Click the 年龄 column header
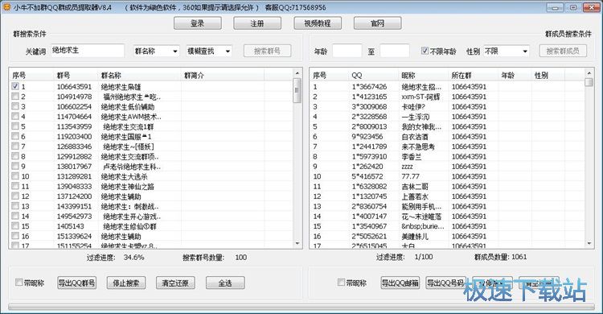Image resolution: width=603 pixels, height=314 pixels. pyautogui.click(x=515, y=76)
